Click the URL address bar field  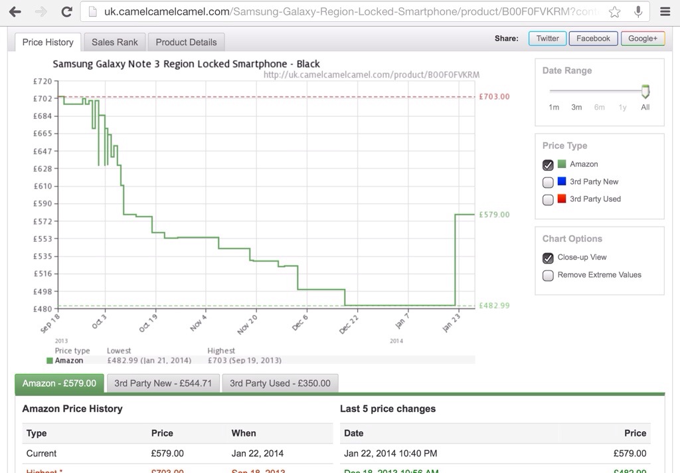pos(345,12)
